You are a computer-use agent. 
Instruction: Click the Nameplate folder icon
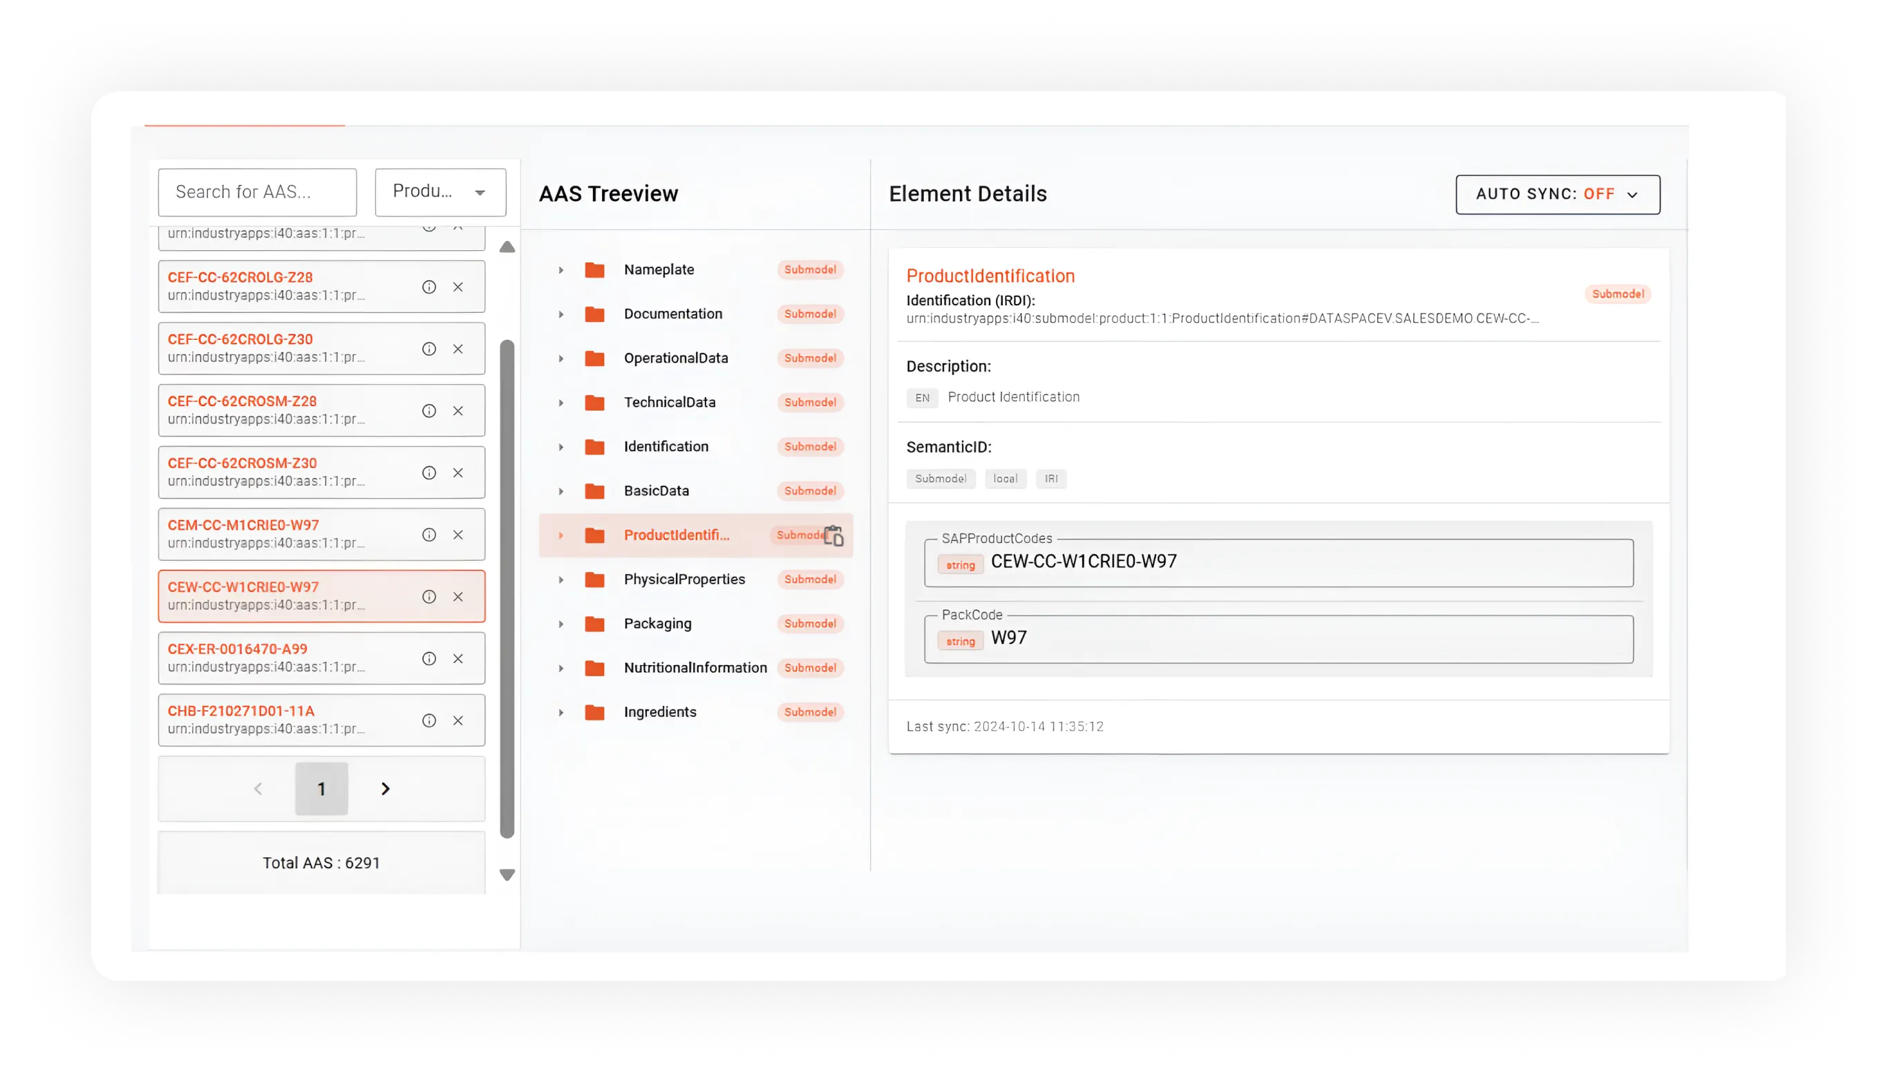pyautogui.click(x=594, y=269)
